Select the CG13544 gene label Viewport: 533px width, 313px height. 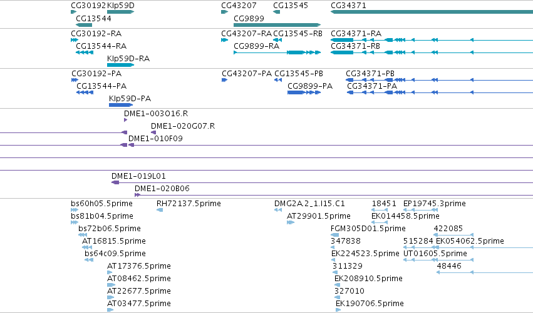pyautogui.click(x=93, y=19)
